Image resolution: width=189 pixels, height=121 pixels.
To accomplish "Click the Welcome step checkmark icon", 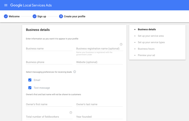I will click(6, 16).
